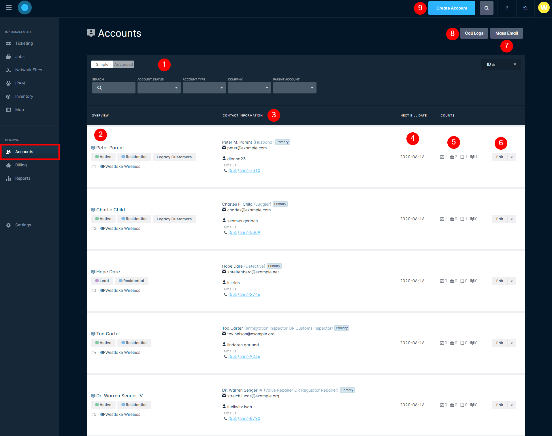The image size is (552, 436).
Task: Click the Legacy Customers tag on Peter Parent
Action: point(174,157)
